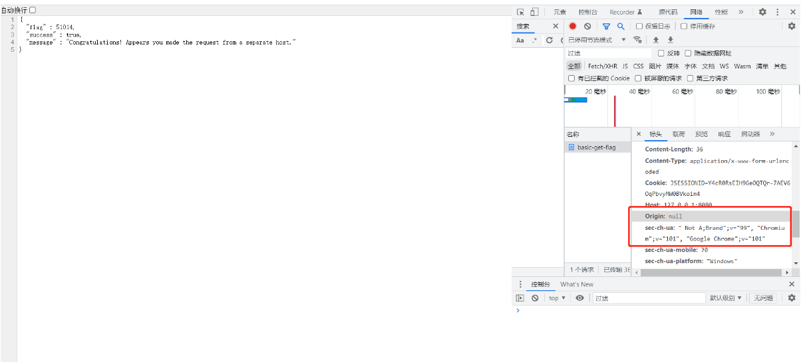Close the console drawer
The image size is (803, 362).
click(x=792, y=284)
